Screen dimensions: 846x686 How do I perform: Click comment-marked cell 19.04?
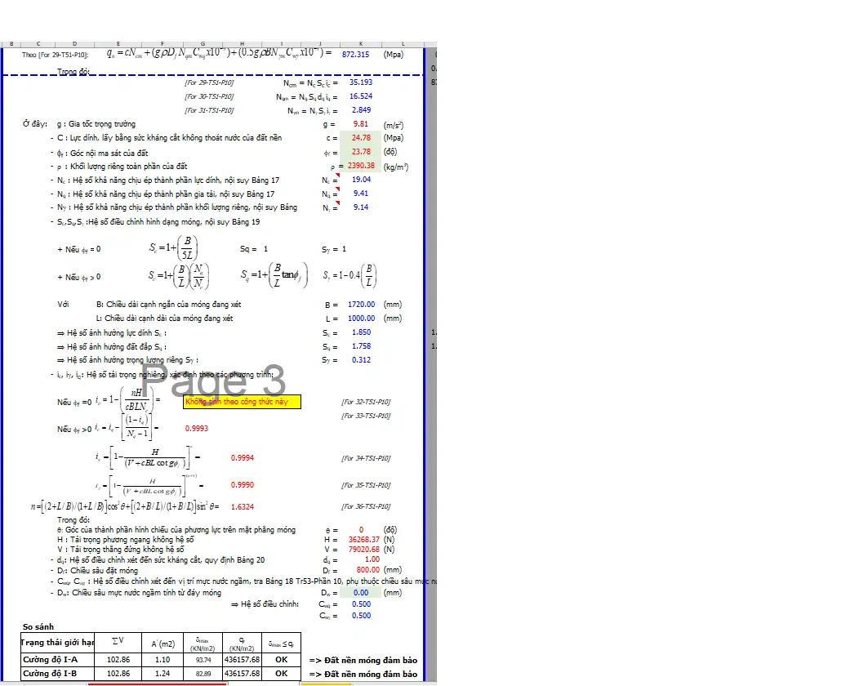tap(360, 180)
